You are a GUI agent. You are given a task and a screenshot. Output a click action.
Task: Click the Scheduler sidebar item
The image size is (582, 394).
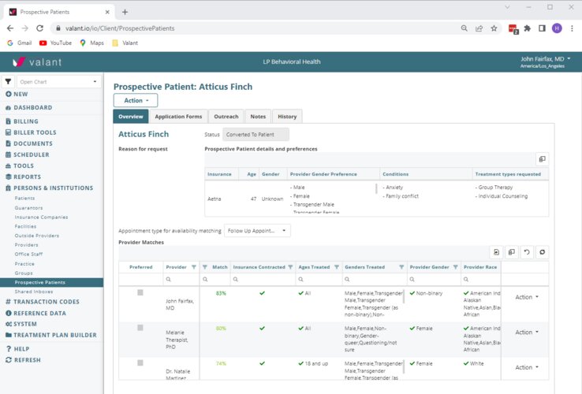tap(32, 154)
